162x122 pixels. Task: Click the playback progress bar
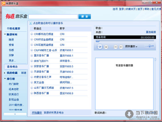point(125,41)
